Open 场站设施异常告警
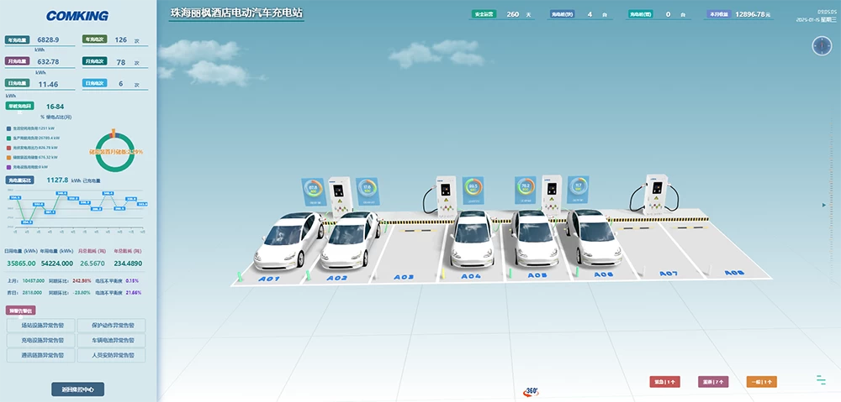This screenshot has width=841, height=402. pyautogui.click(x=40, y=326)
